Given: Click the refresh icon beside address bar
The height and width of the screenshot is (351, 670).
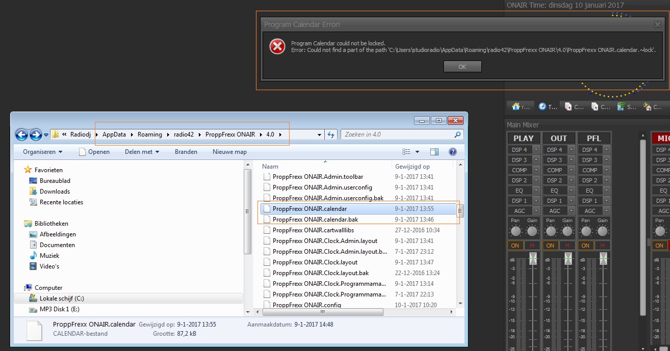Looking at the screenshot, I should point(331,134).
